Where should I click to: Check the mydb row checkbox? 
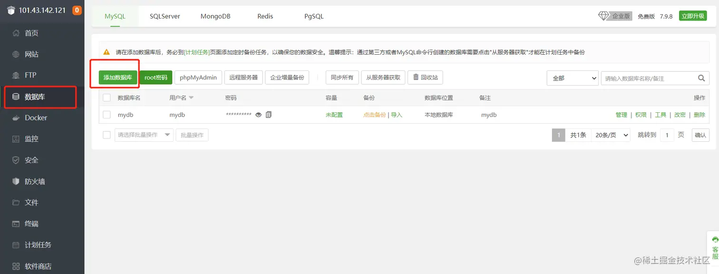pos(107,115)
